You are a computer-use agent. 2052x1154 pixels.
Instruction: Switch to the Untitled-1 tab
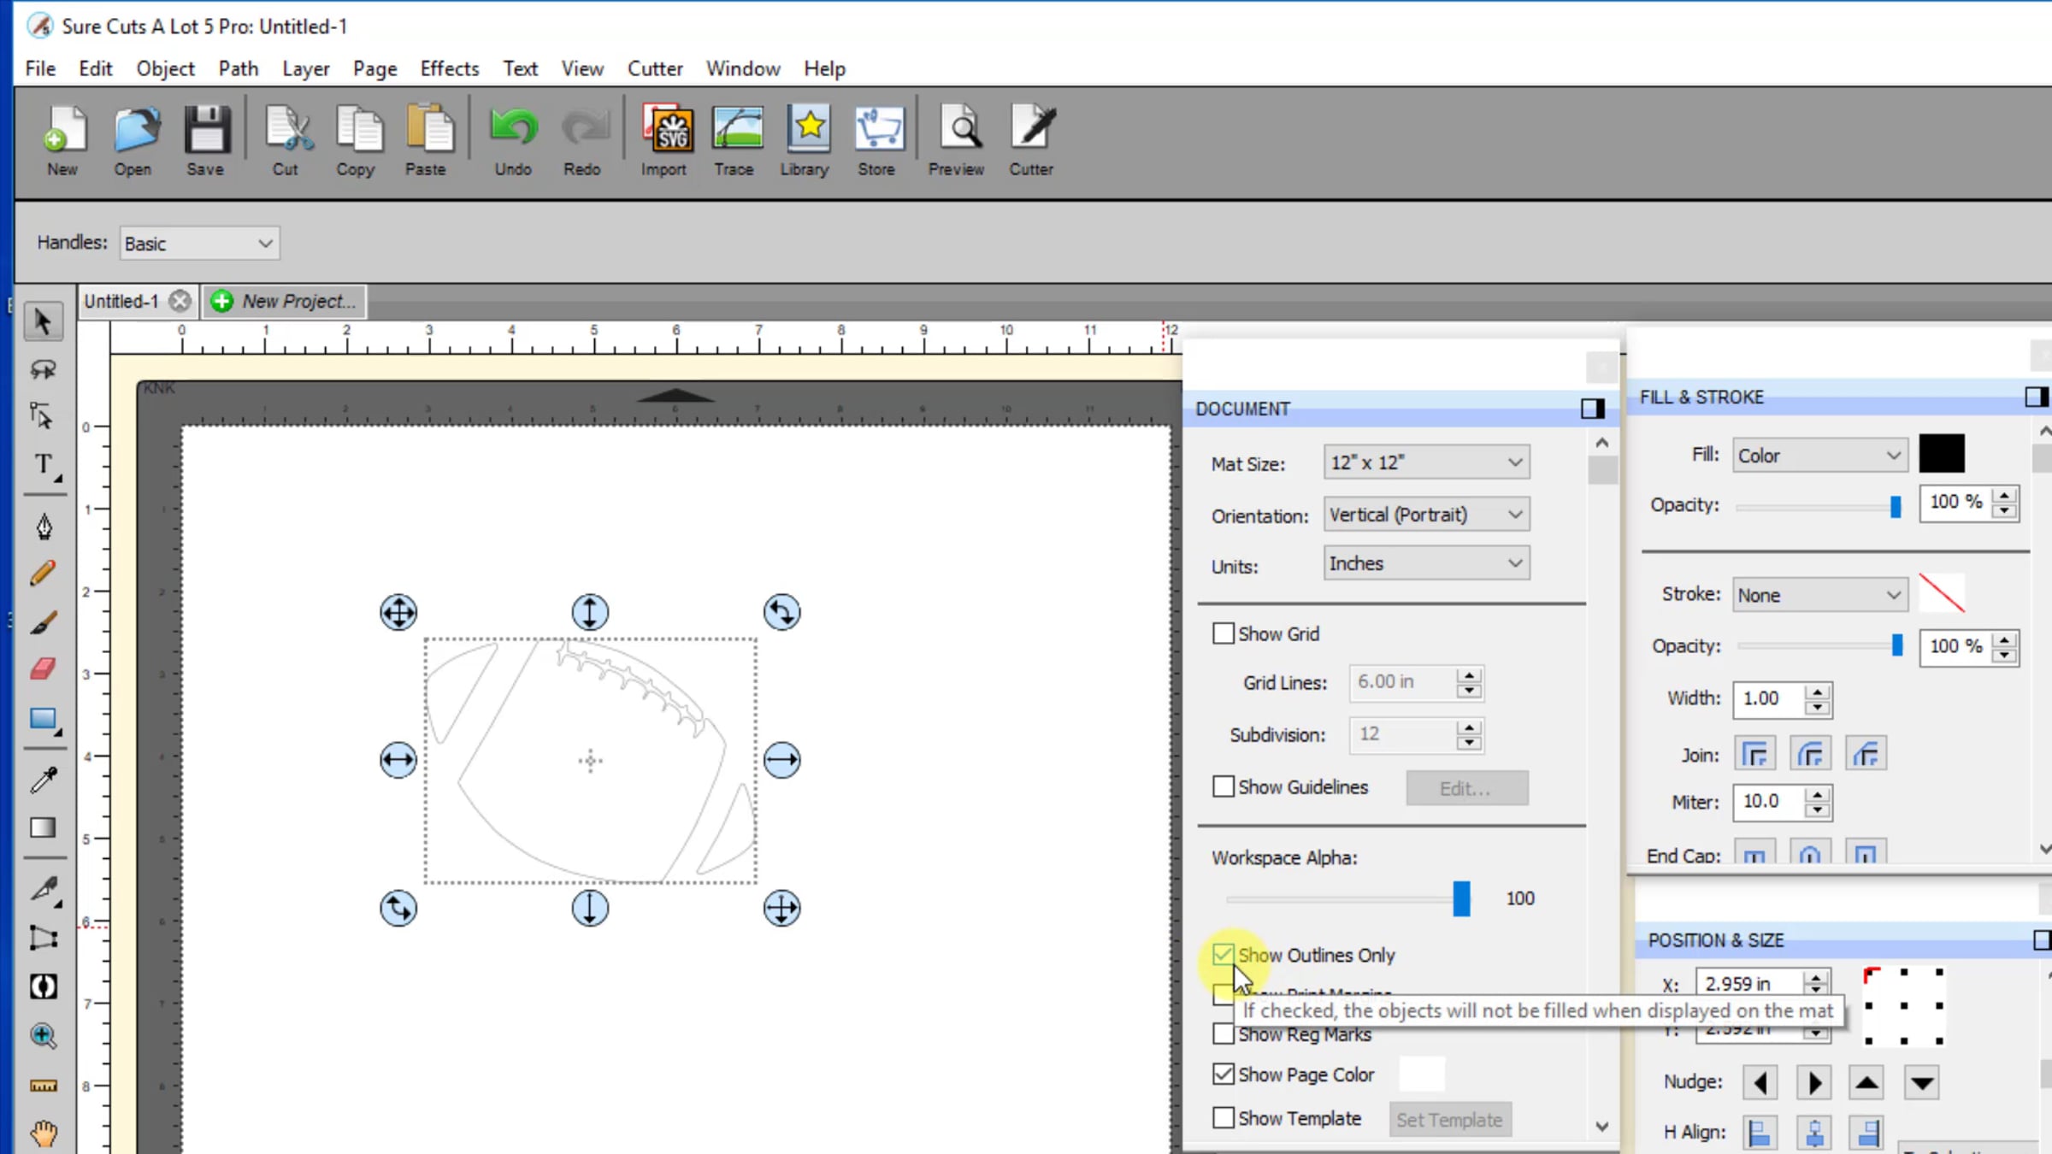[x=121, y=301]
